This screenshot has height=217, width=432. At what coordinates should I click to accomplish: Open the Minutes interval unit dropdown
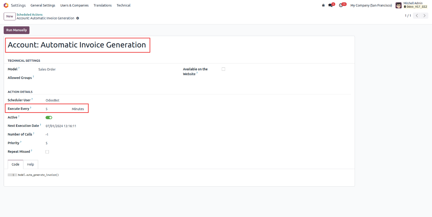point(78,109)
